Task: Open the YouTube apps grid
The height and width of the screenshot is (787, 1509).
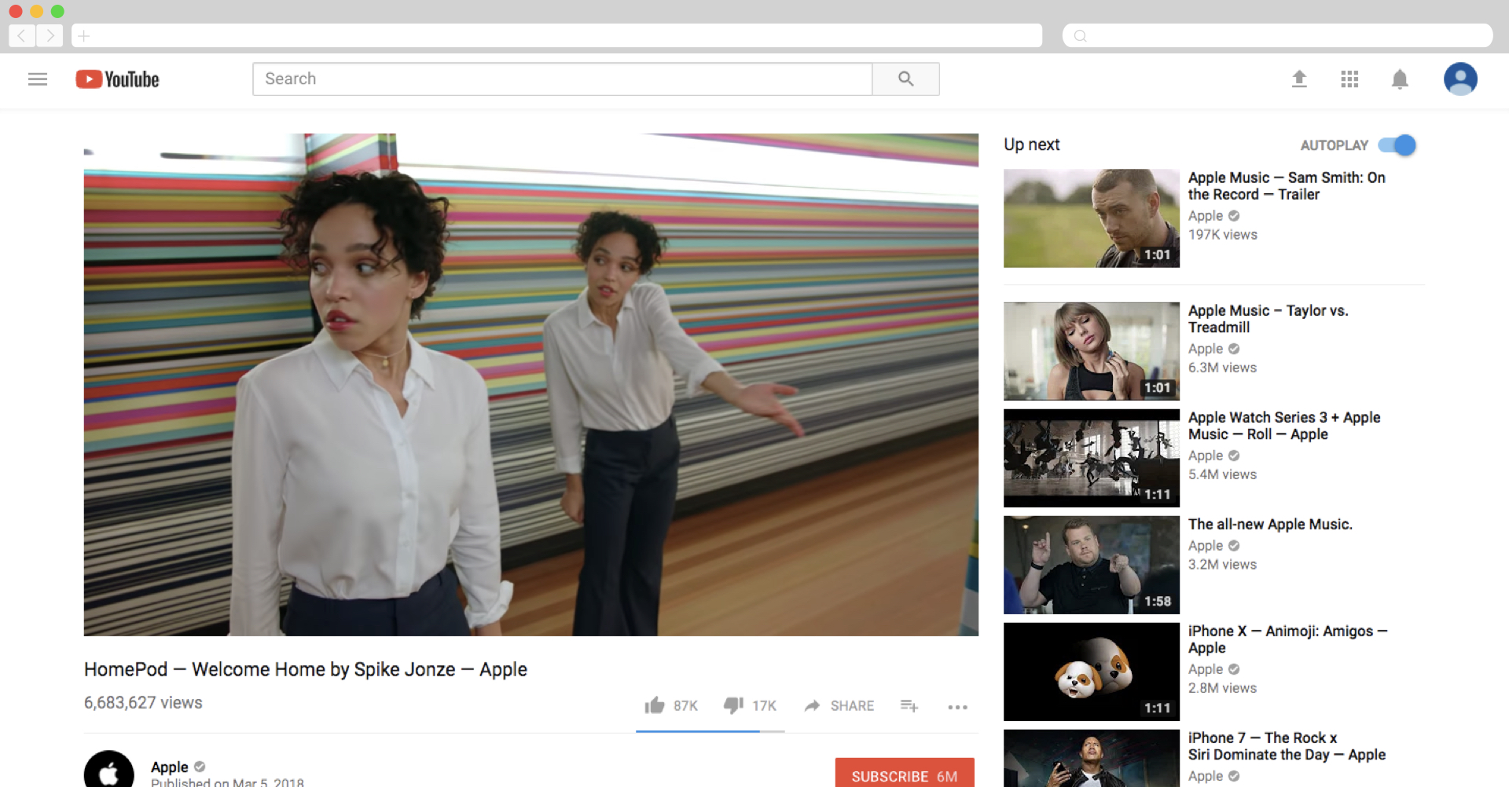Action: click(1349, 79)
